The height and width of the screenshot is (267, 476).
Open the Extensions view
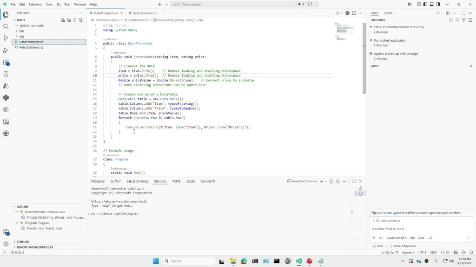coord(6,63)
